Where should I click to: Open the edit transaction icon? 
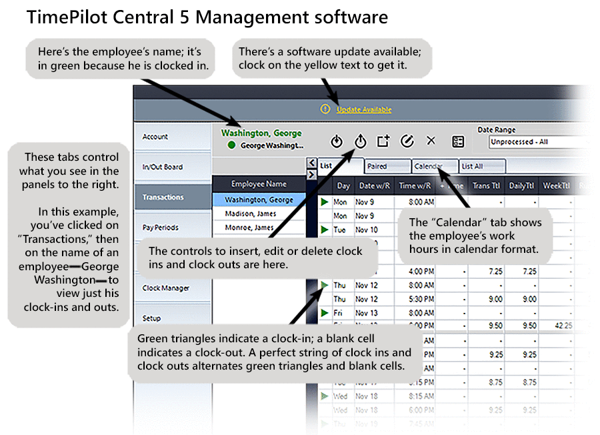point(407,141)
